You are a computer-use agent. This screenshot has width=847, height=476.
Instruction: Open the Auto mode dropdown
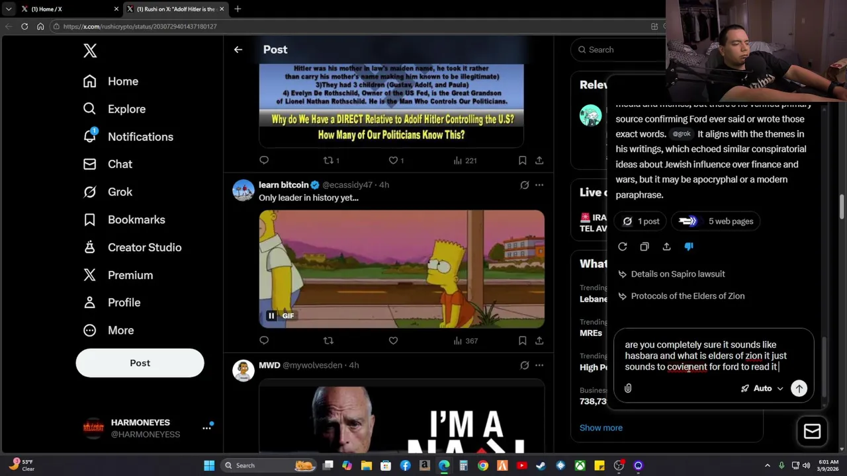click(x=762, y=389)
